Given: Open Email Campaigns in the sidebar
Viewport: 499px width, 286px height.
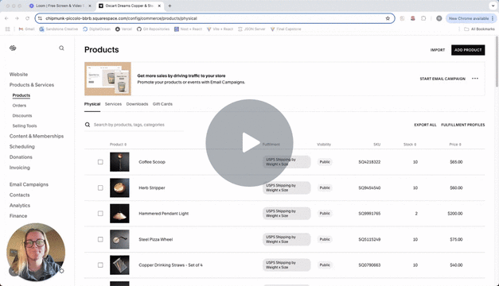Looking at the screenshot, I should 29,184.
